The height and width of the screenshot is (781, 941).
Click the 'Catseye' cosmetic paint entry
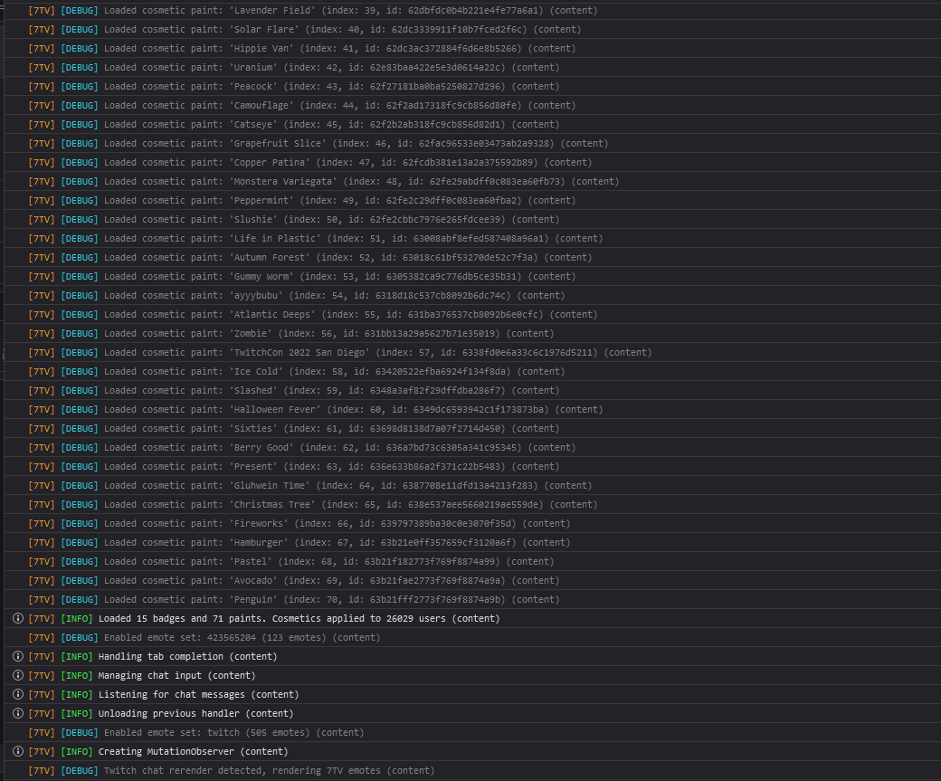(473, 124)
